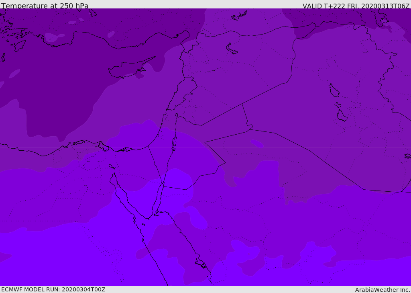Click the 'ECMWF MODEL RUN: 20200304T00Z' label
411x293 pixels.
point(53,289)
